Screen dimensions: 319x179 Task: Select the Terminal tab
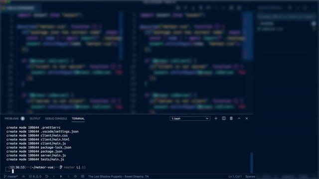pyautogui.click(x=78, y=118)
